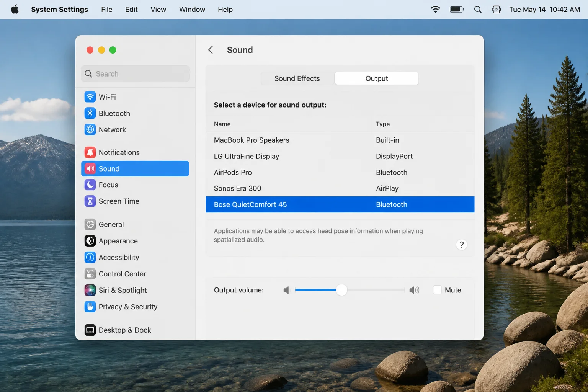The width and height of the screenshot is (588, 392).
Task: Click the Sound speaker sidebar icon
Action: click(90, 169)
